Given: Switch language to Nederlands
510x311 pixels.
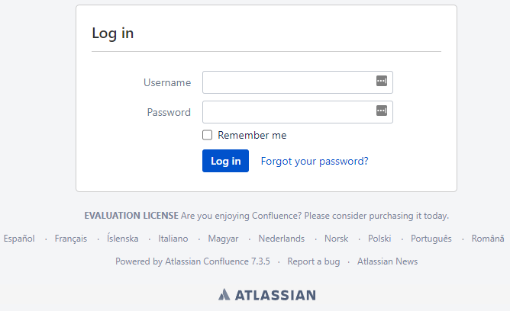Looking at the screenshot, I should tap(282, 239).
